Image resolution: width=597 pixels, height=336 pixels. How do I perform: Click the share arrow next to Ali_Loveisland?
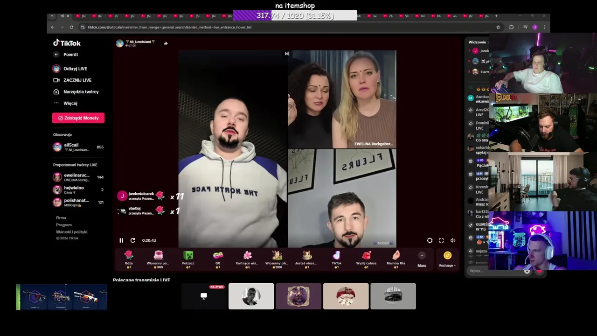166,43
